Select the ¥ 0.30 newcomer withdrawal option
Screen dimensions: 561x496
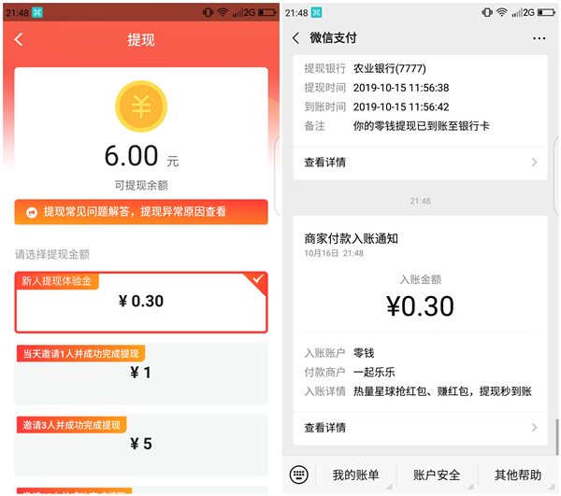140,302
